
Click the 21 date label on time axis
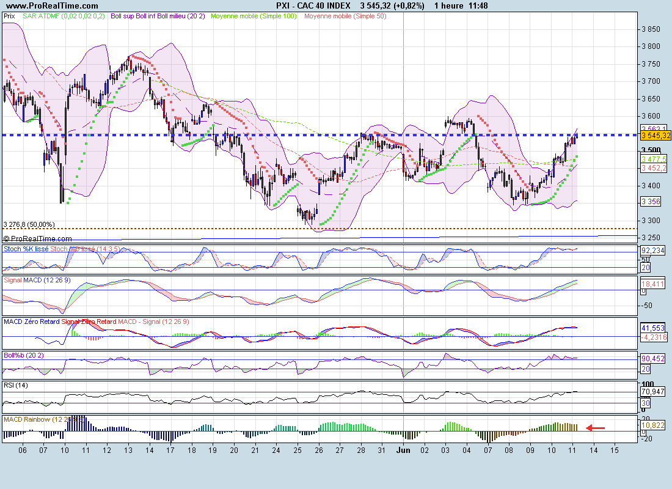coord(255,450)
